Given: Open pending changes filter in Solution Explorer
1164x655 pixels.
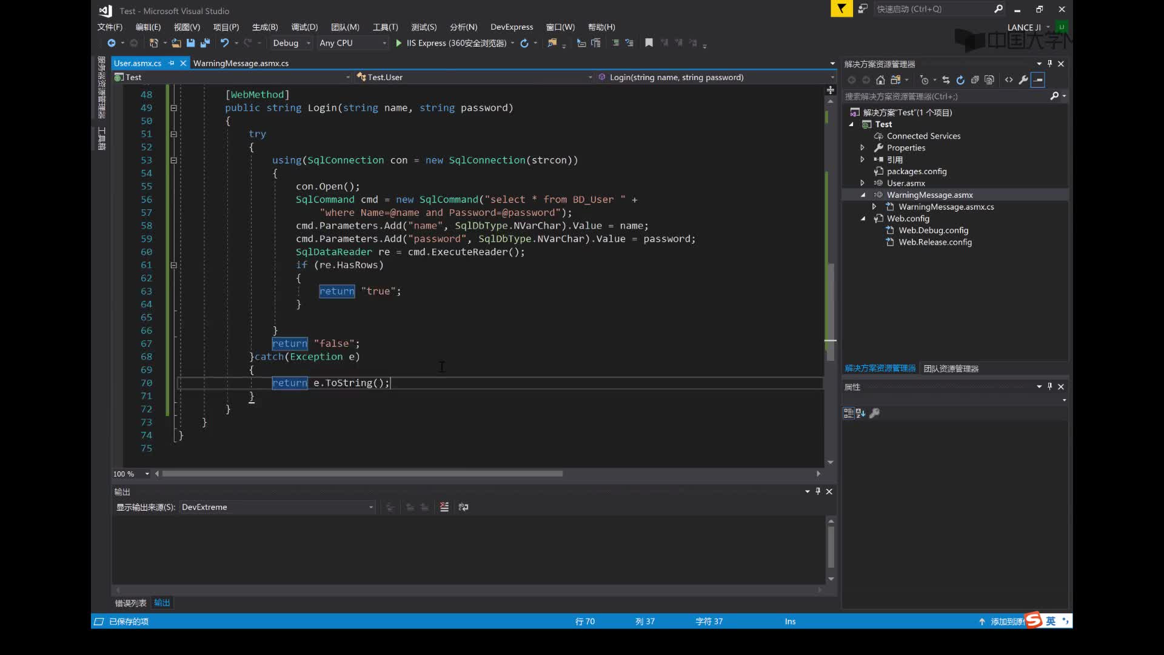Looking at the screenshot, I should click(924, 80).
